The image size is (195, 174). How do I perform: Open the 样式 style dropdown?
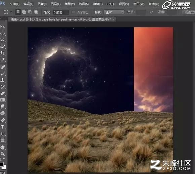[114, 12]
